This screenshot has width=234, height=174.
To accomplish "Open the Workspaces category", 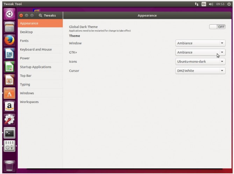I will point(40,102).
